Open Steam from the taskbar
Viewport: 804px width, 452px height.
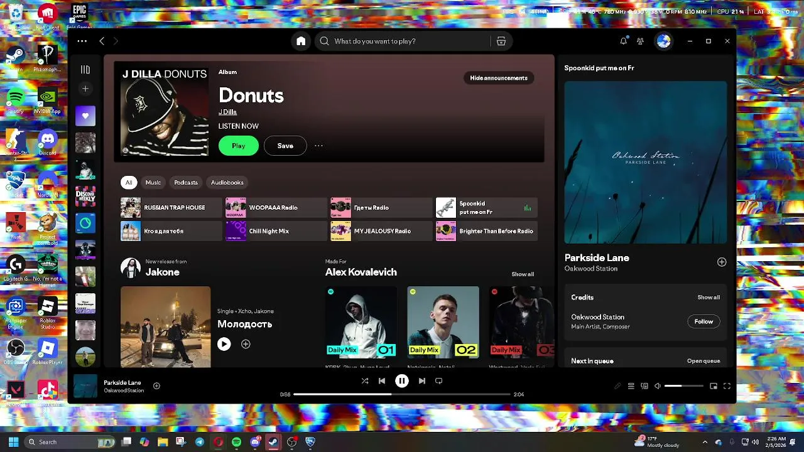point(273,442)
